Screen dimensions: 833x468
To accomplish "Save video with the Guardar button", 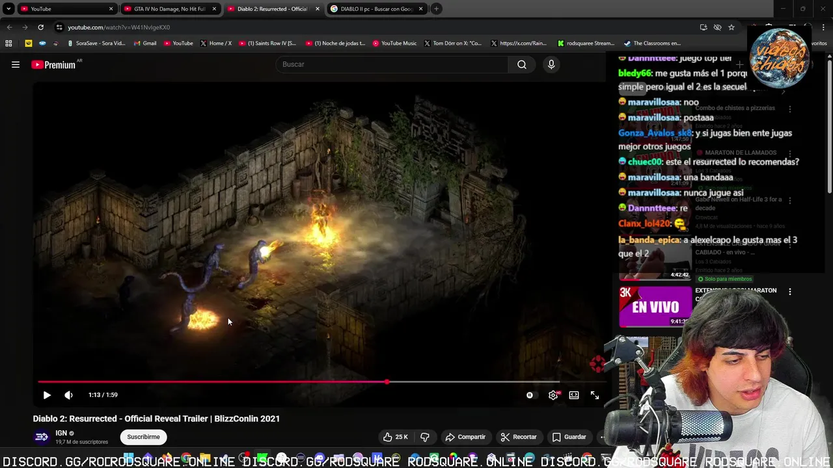I will [569, 437].
